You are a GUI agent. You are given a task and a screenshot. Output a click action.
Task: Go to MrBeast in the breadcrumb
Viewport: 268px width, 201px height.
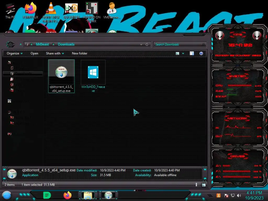pos(42,44)
